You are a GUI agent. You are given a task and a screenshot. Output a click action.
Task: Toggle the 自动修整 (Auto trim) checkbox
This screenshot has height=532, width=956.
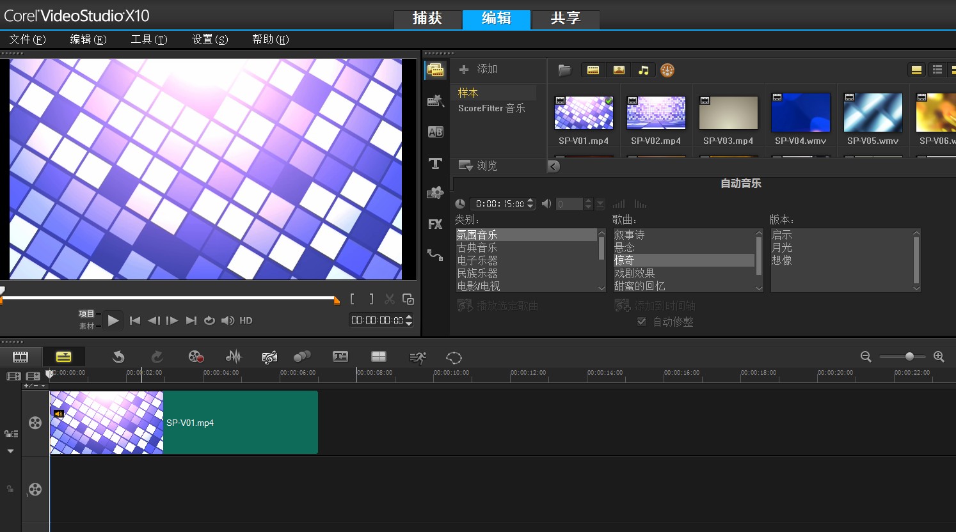(x=642, y=322)
